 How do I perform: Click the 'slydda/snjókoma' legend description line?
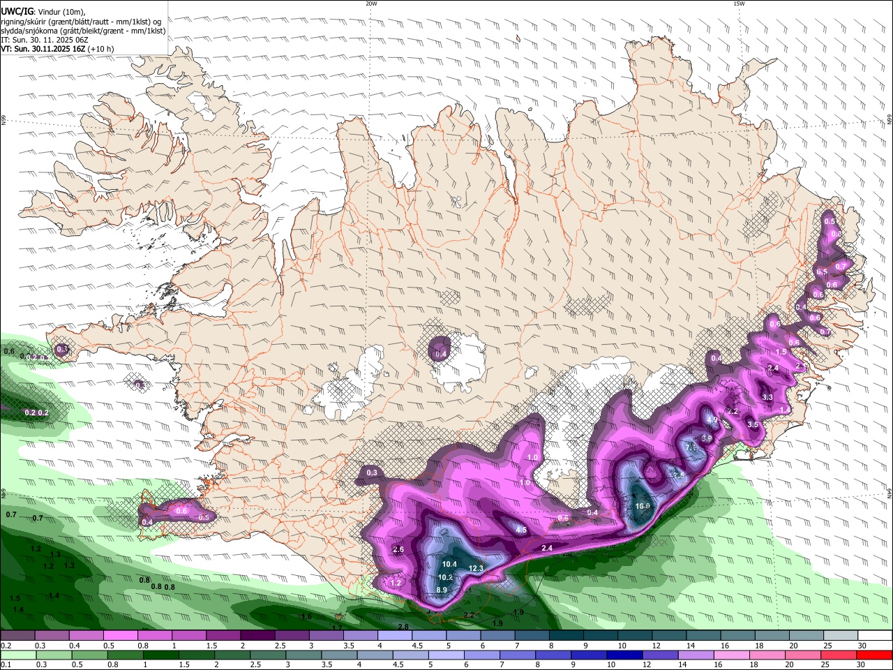click(x=83, y=31)
